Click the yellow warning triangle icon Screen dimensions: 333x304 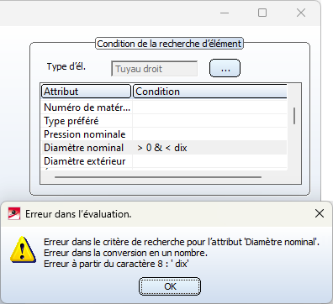pyautogui.click(x=23, y=249)
